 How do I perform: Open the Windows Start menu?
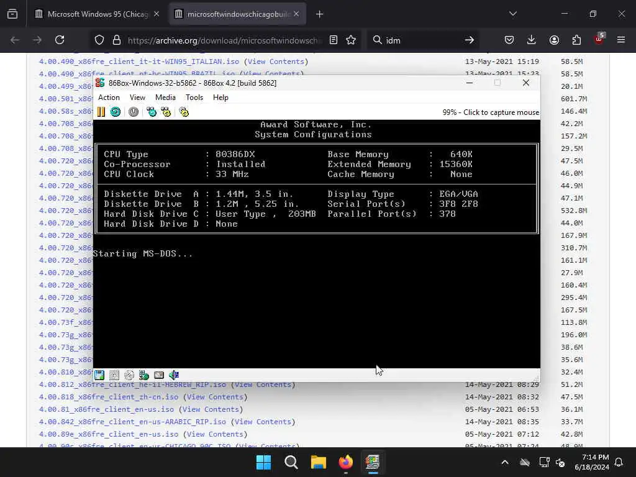tap(263, 462)
